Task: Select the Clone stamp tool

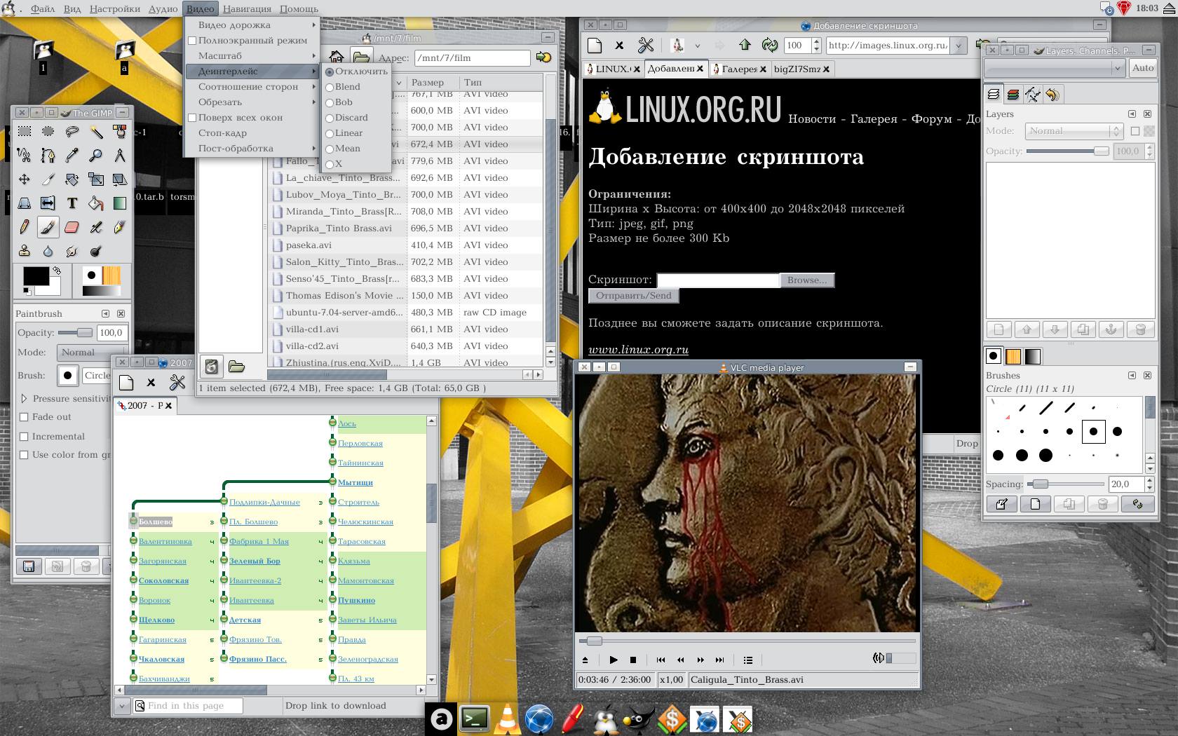Action: [x=24, y=251]
